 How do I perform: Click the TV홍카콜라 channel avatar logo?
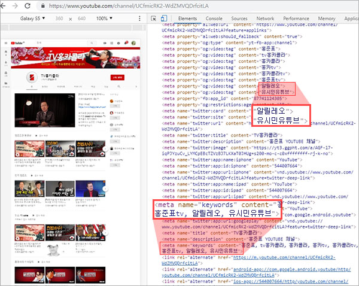[32, 77]
